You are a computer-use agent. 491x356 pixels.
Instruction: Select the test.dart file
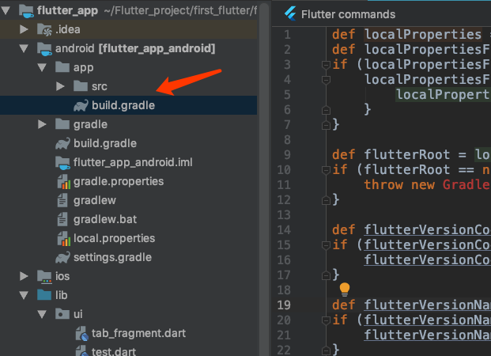tap(114, 351)
